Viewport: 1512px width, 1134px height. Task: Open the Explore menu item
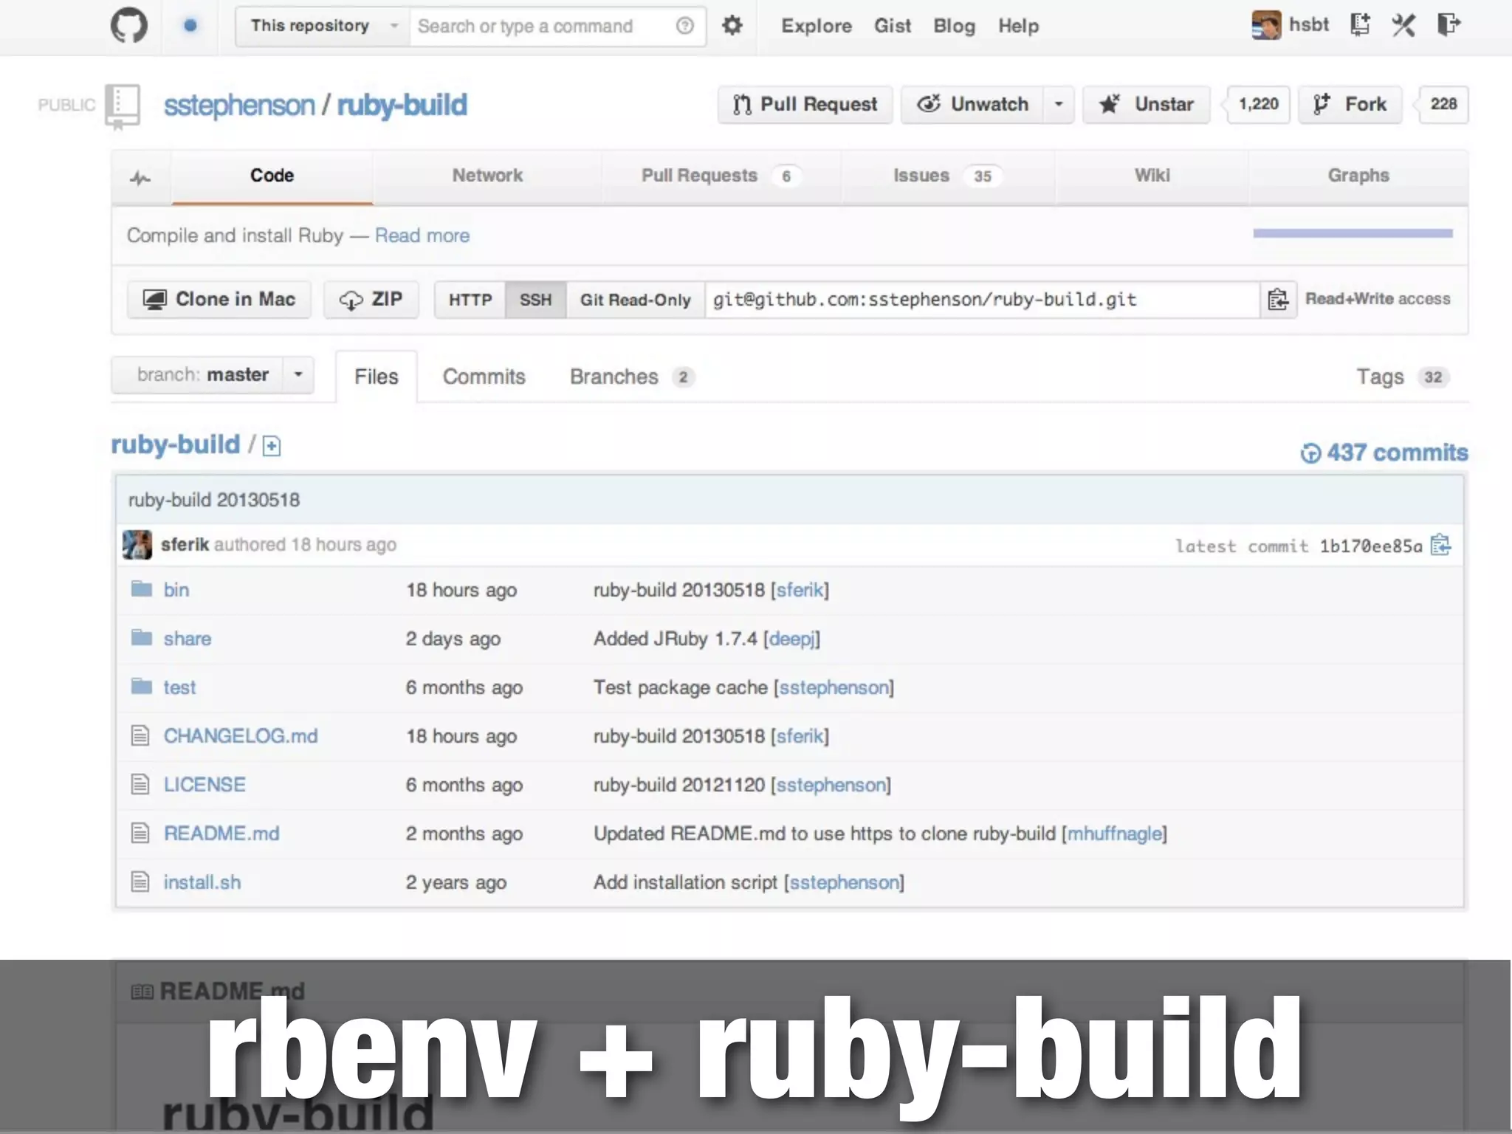click(x=817, y=26)
